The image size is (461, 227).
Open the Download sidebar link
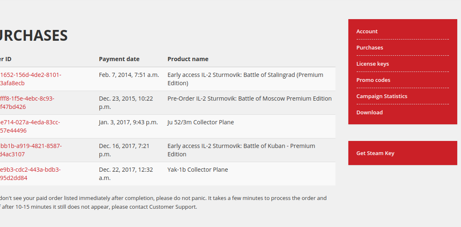(369, 112)
